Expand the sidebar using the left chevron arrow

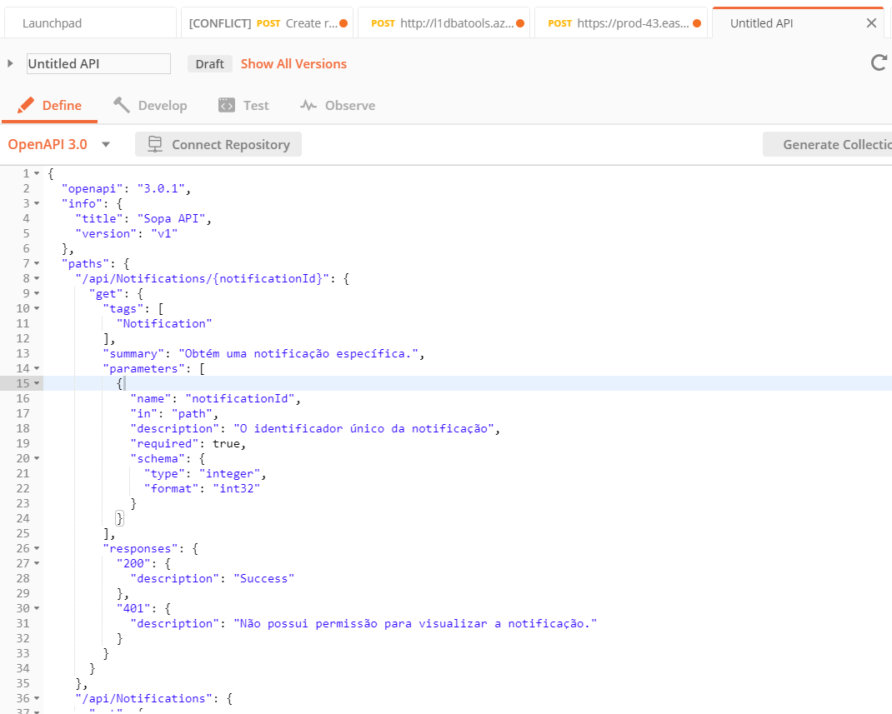[x=10, y=62]
